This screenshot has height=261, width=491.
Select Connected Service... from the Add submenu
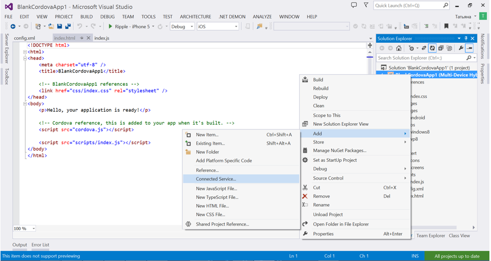(216, 179)
